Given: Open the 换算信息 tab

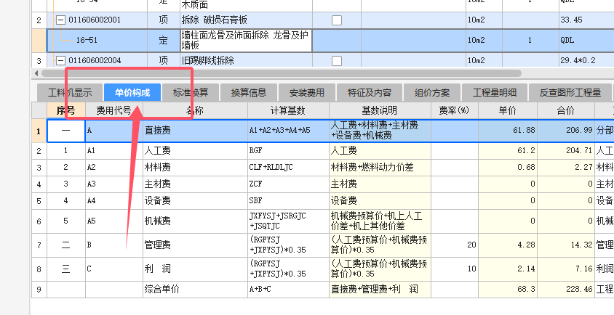Looking at the screenshot, I should (x=249, y=93).
